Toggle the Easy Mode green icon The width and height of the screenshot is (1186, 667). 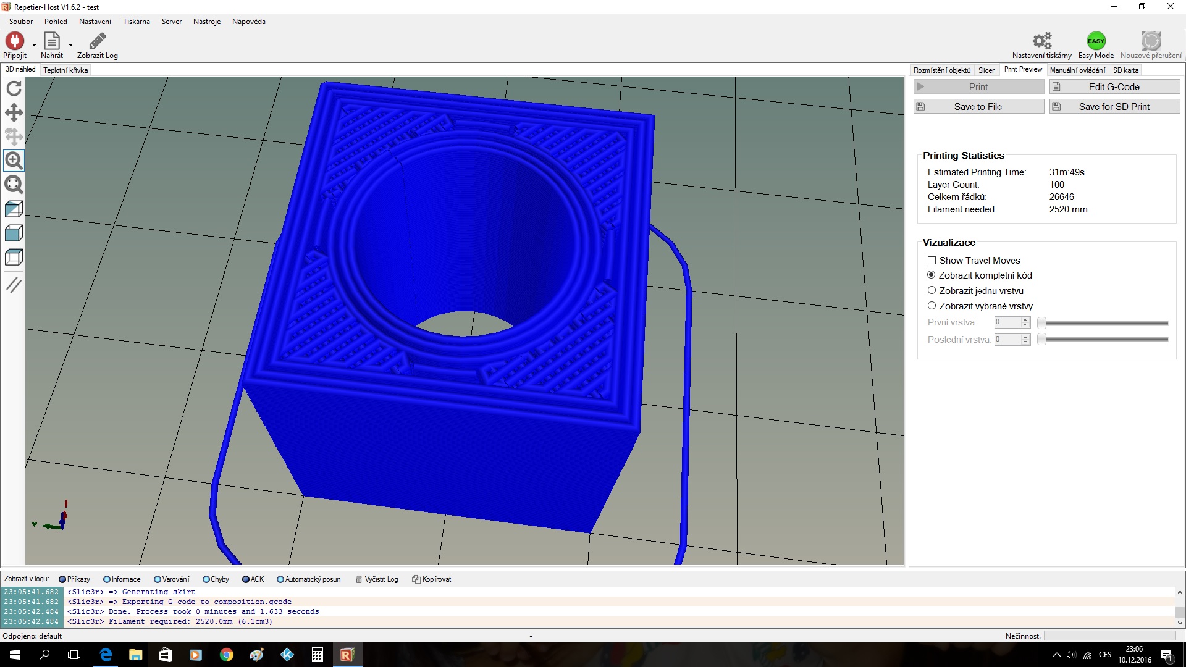[1096, 41]
